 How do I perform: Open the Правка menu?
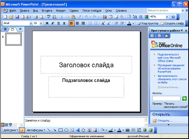coord(25,11)
